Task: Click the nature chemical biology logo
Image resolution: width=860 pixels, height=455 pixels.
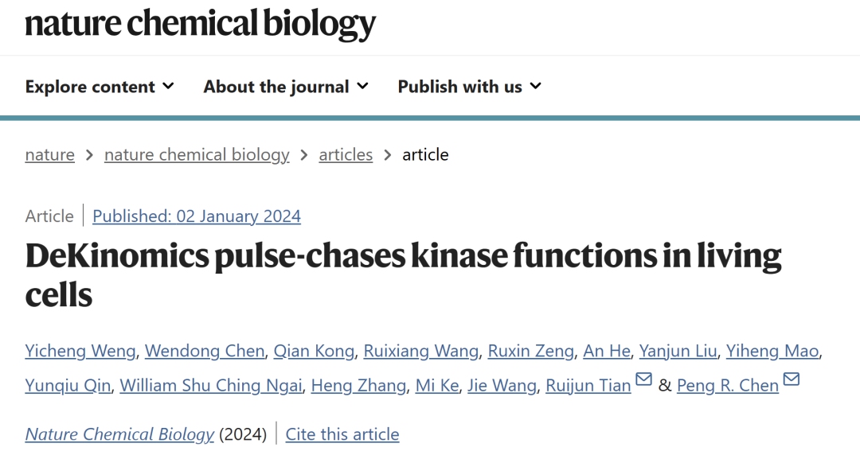Action: point(200,24)
